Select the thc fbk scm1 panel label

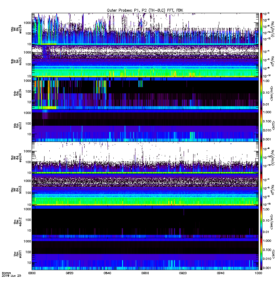point(18,254)
